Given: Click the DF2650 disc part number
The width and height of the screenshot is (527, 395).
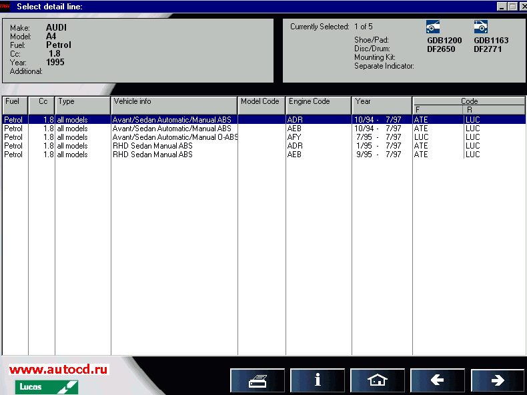Looking at the screenshot, I should (x=441, y=49).
